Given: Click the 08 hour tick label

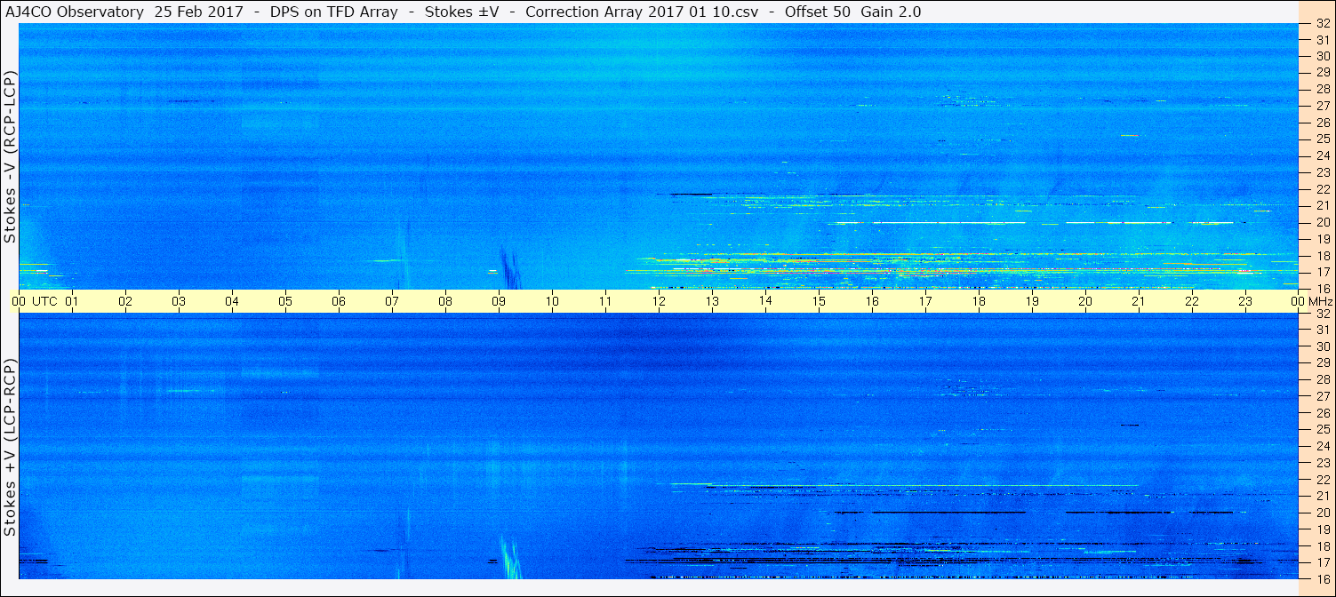Looking at the screenshot, I should [x=445, y=301].
